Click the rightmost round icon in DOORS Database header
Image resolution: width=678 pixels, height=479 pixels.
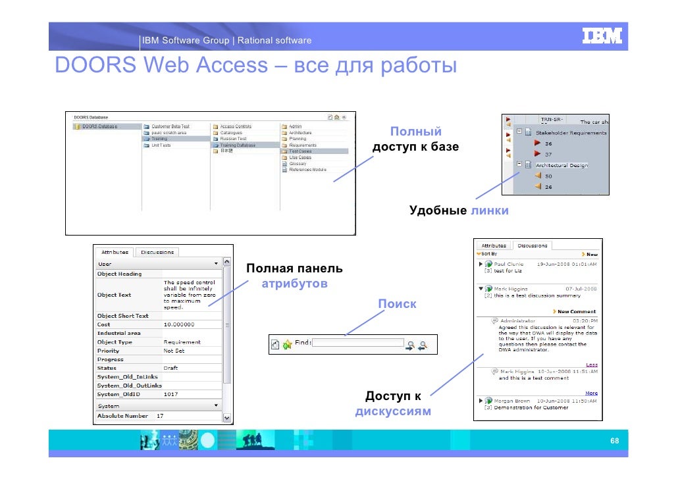pos(344,117)
